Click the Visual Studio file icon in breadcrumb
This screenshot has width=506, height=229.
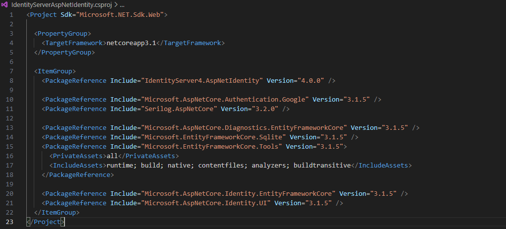click(x=5, y=5)
